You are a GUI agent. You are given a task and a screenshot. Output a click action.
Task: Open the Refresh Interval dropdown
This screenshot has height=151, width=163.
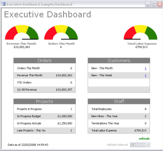point(148,145)
